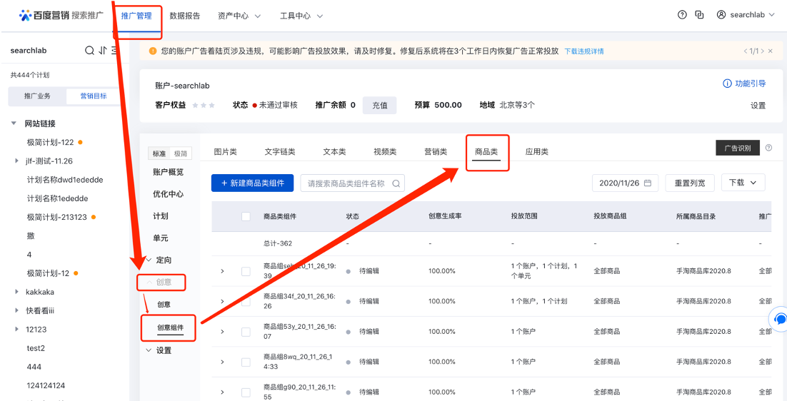Click the sort arrows icon in sidebar
Viewport: 787px width, 401px height.
tap(103, 51)
